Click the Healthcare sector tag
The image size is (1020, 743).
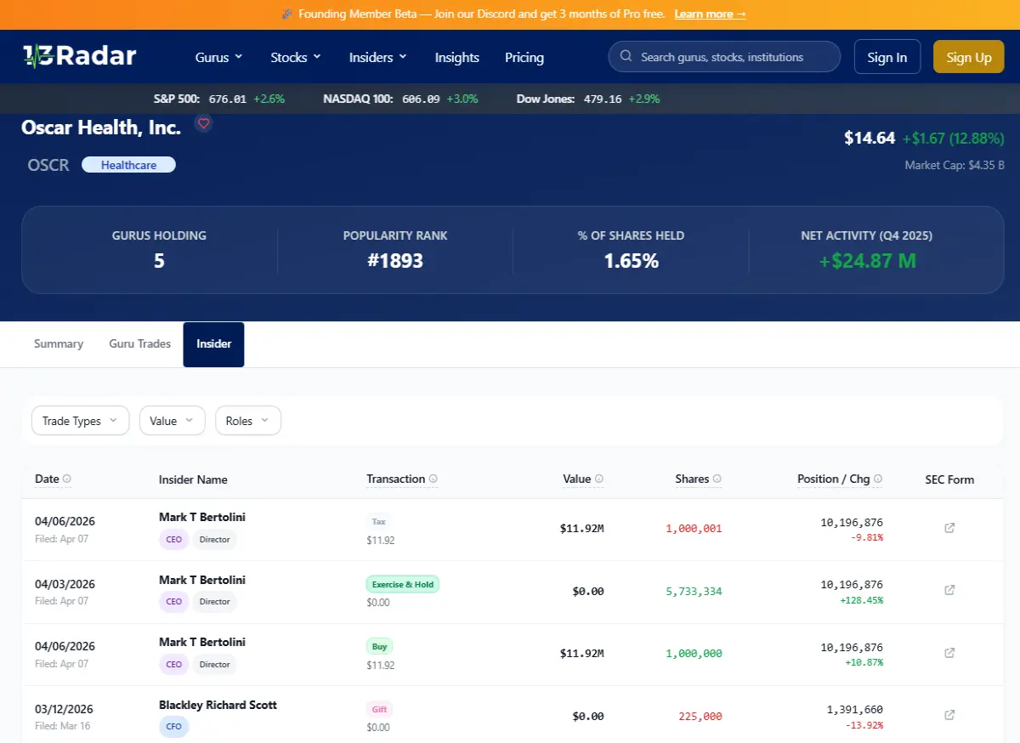pos(128,165)
